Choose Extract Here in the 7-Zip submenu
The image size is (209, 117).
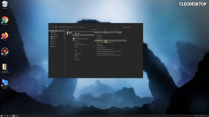[x=110, y=41]
